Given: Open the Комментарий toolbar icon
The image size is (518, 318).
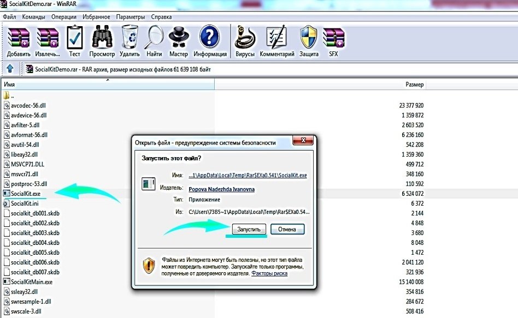Looking at the screenshot, I should (276, 37).
